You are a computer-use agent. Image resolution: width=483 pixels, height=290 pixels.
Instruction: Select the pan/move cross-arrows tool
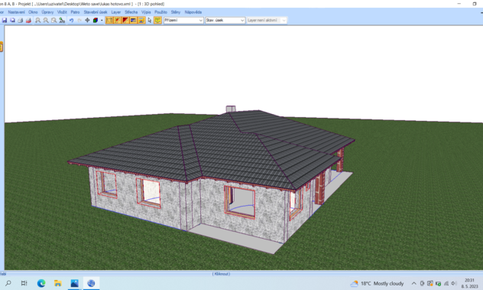coord(87,21)
